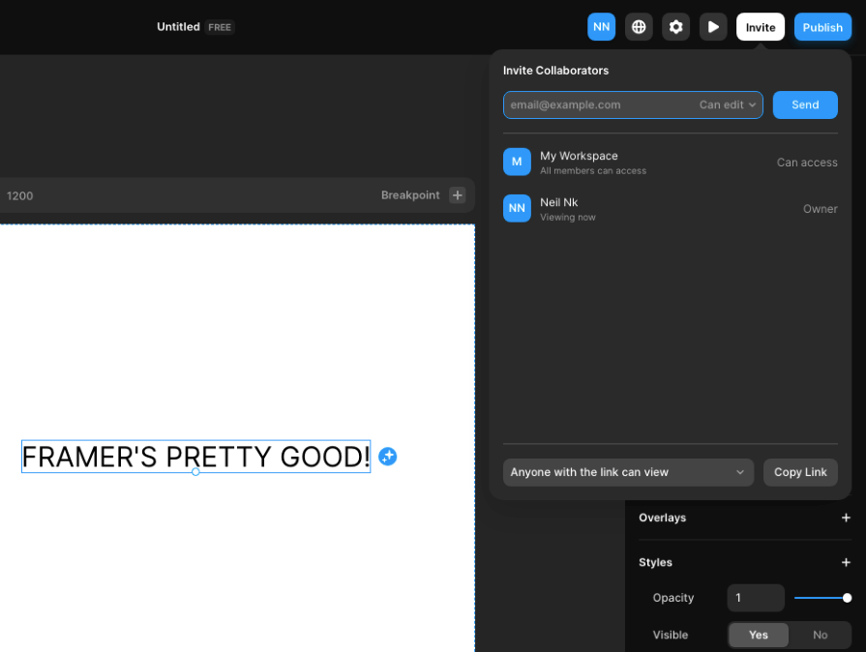This screenshot has height=652, width=866.
Task: Click the globe localization icon
Action: click(x=639, y=26)
